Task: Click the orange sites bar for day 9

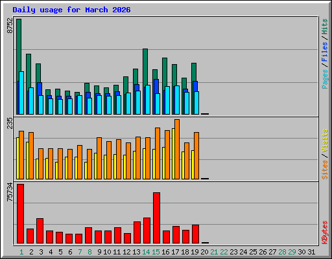Action: [x=99, y=158]
